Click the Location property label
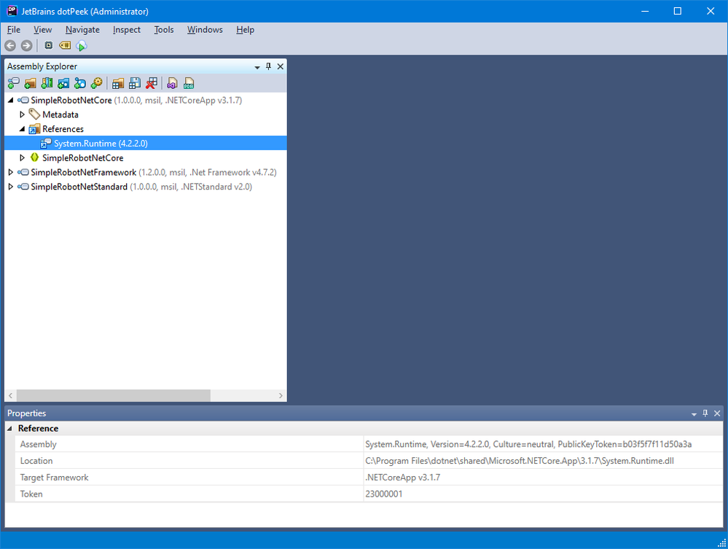728x549 pixels. pos(36,461)
